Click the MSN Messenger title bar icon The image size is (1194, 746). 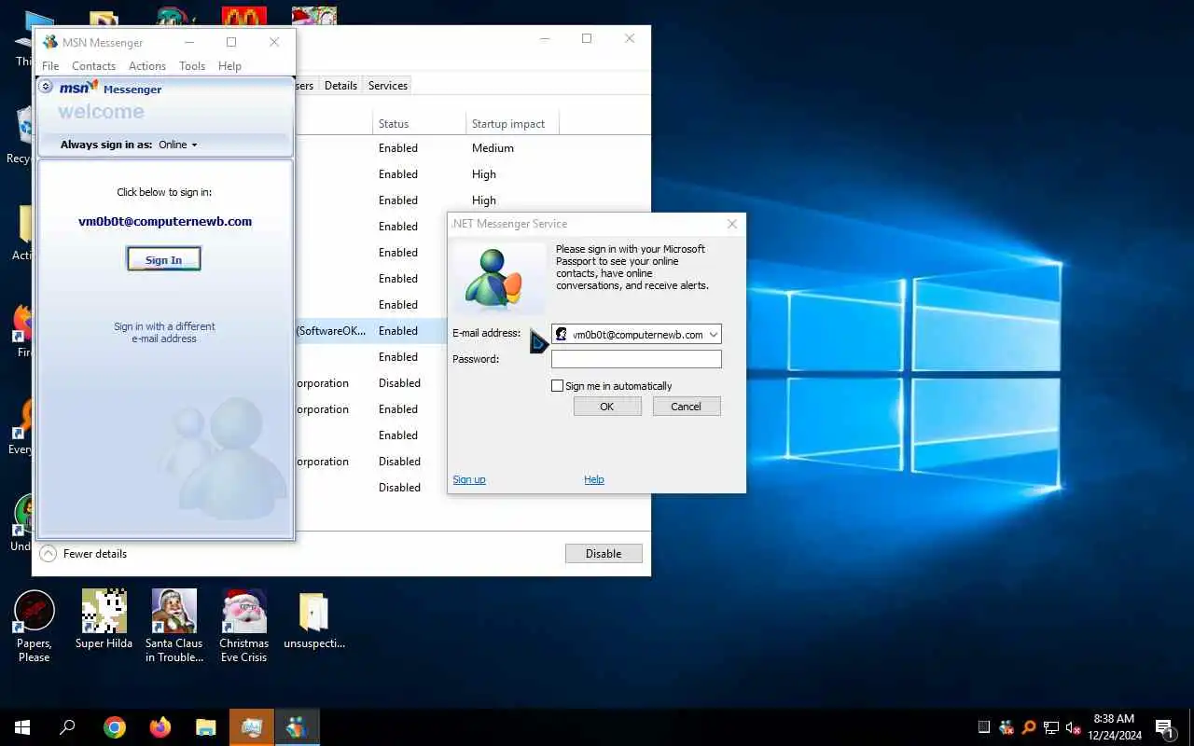49,42
